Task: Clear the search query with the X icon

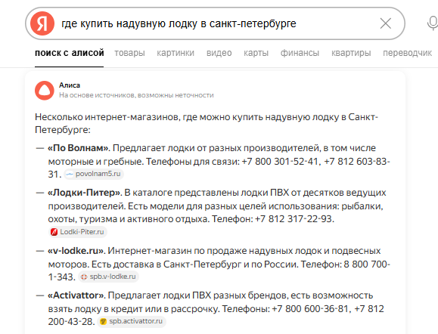Action: click(386, 23)
